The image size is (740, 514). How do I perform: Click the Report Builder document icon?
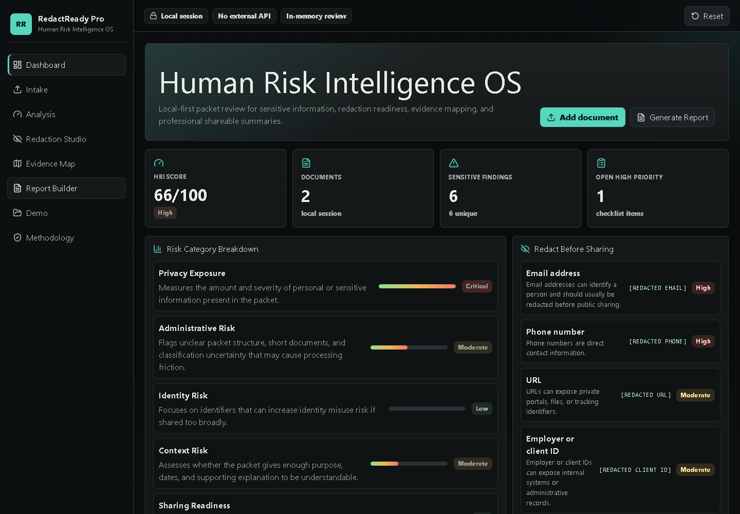pyautogui.click(x=17, y=188)
